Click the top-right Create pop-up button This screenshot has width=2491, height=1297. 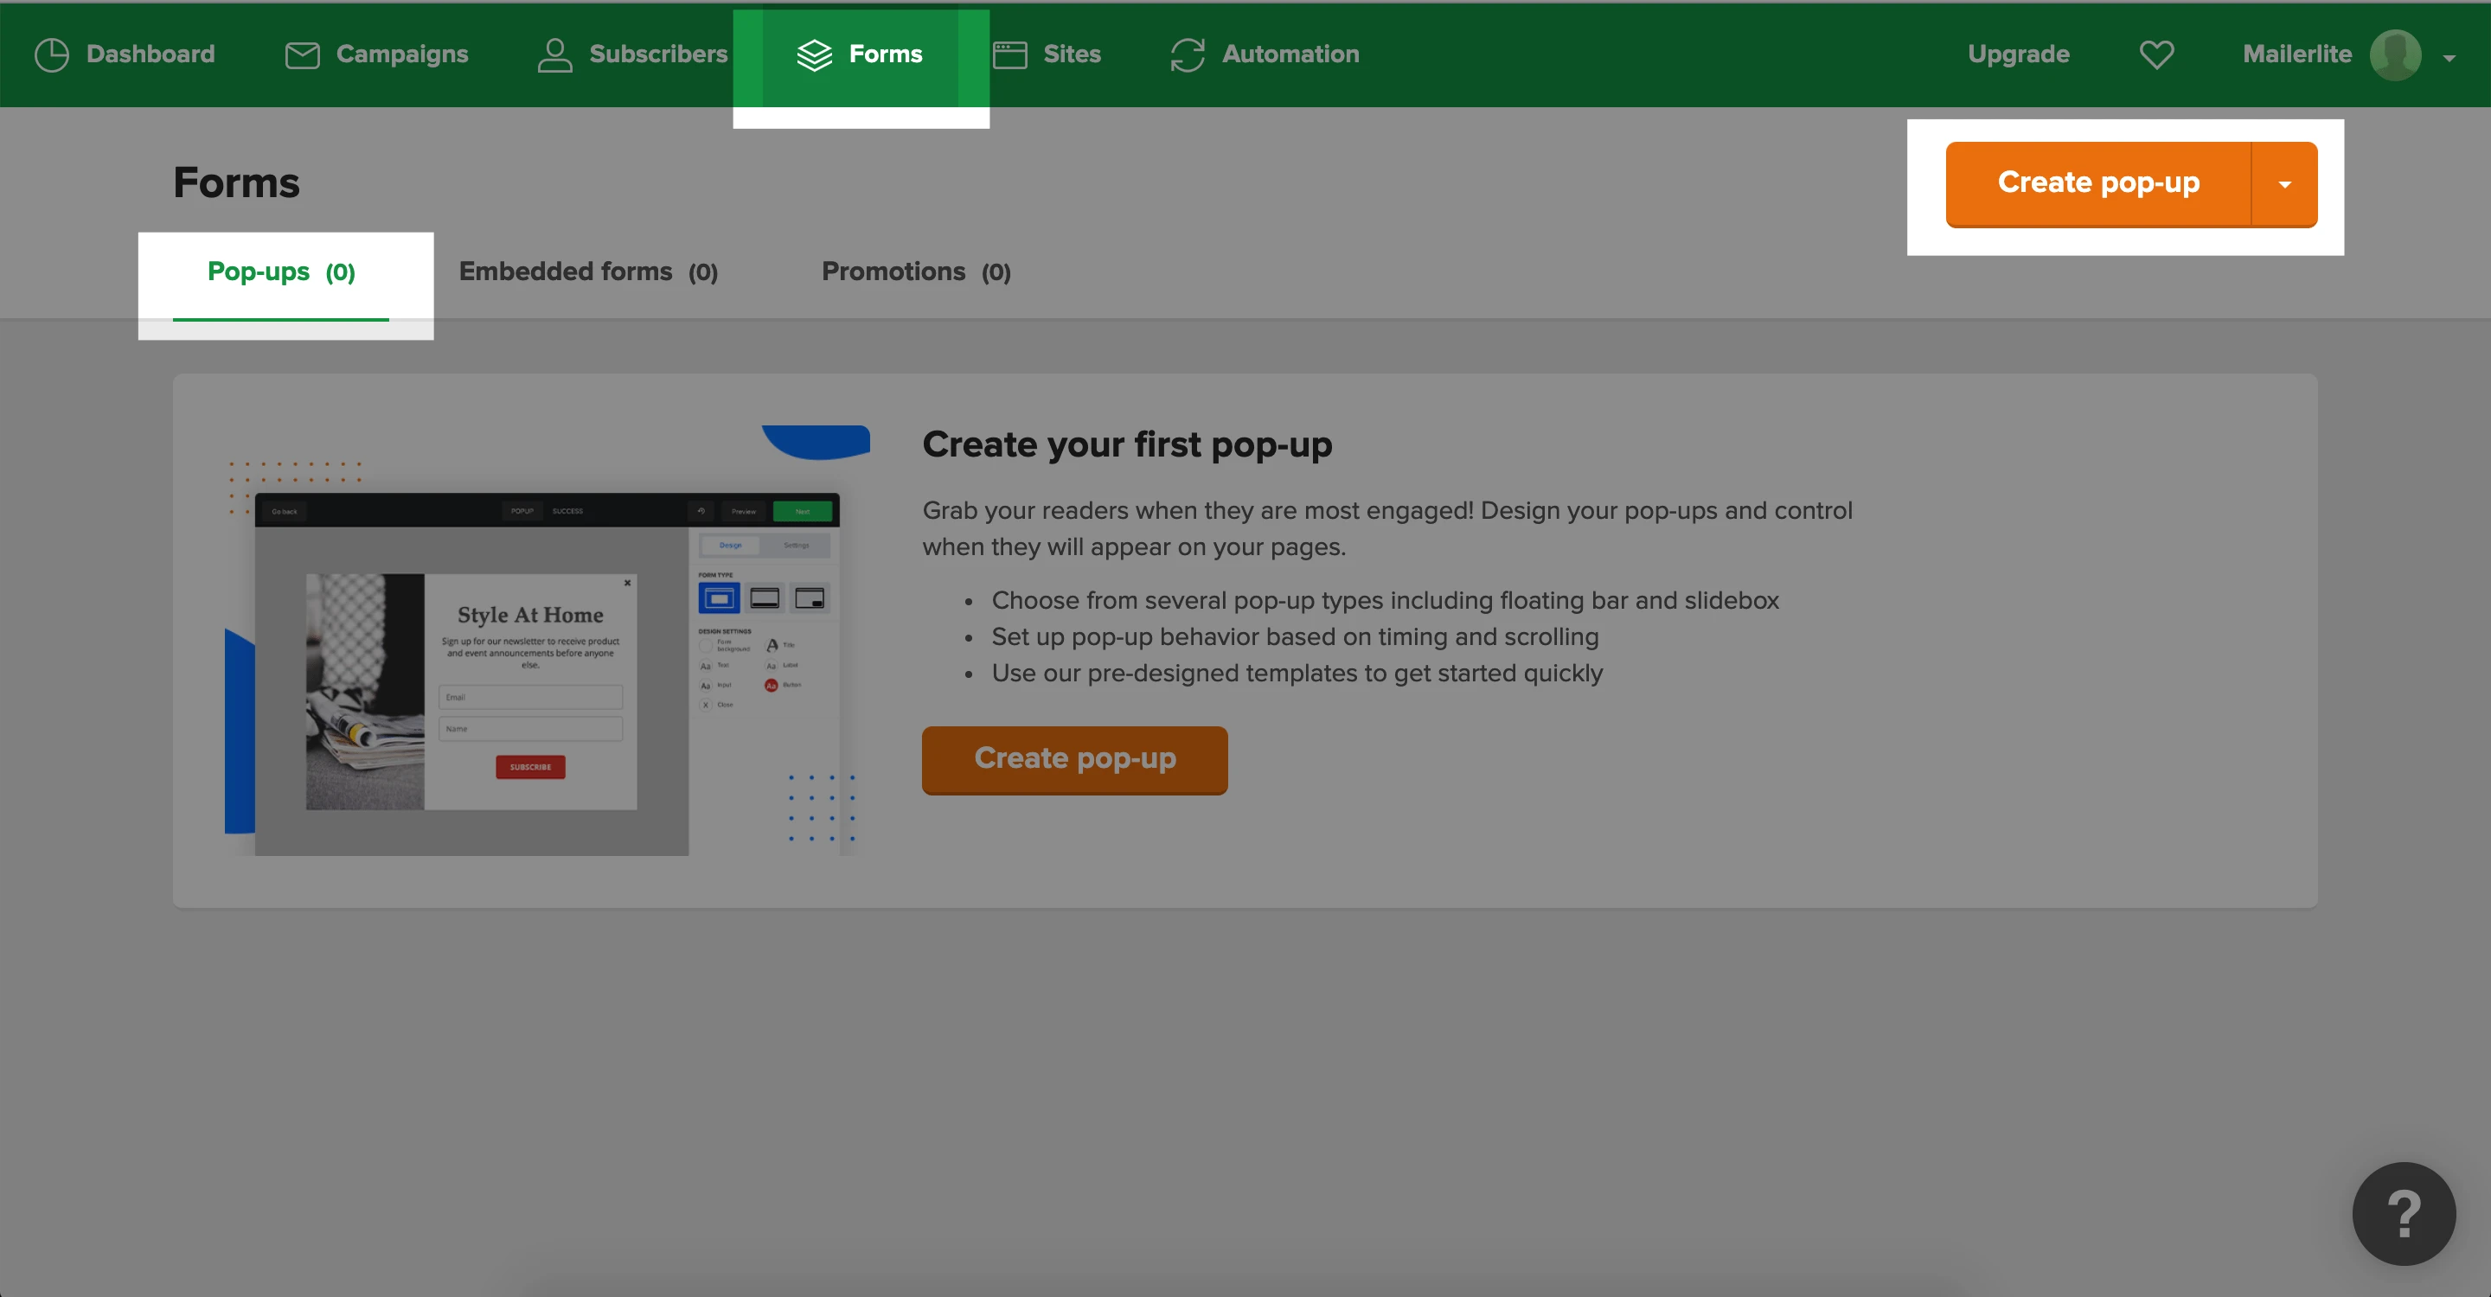tap(2097, 182)
